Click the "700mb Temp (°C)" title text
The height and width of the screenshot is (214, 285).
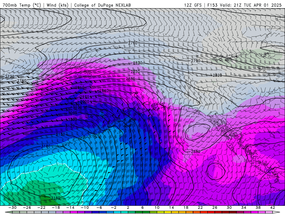22,5
